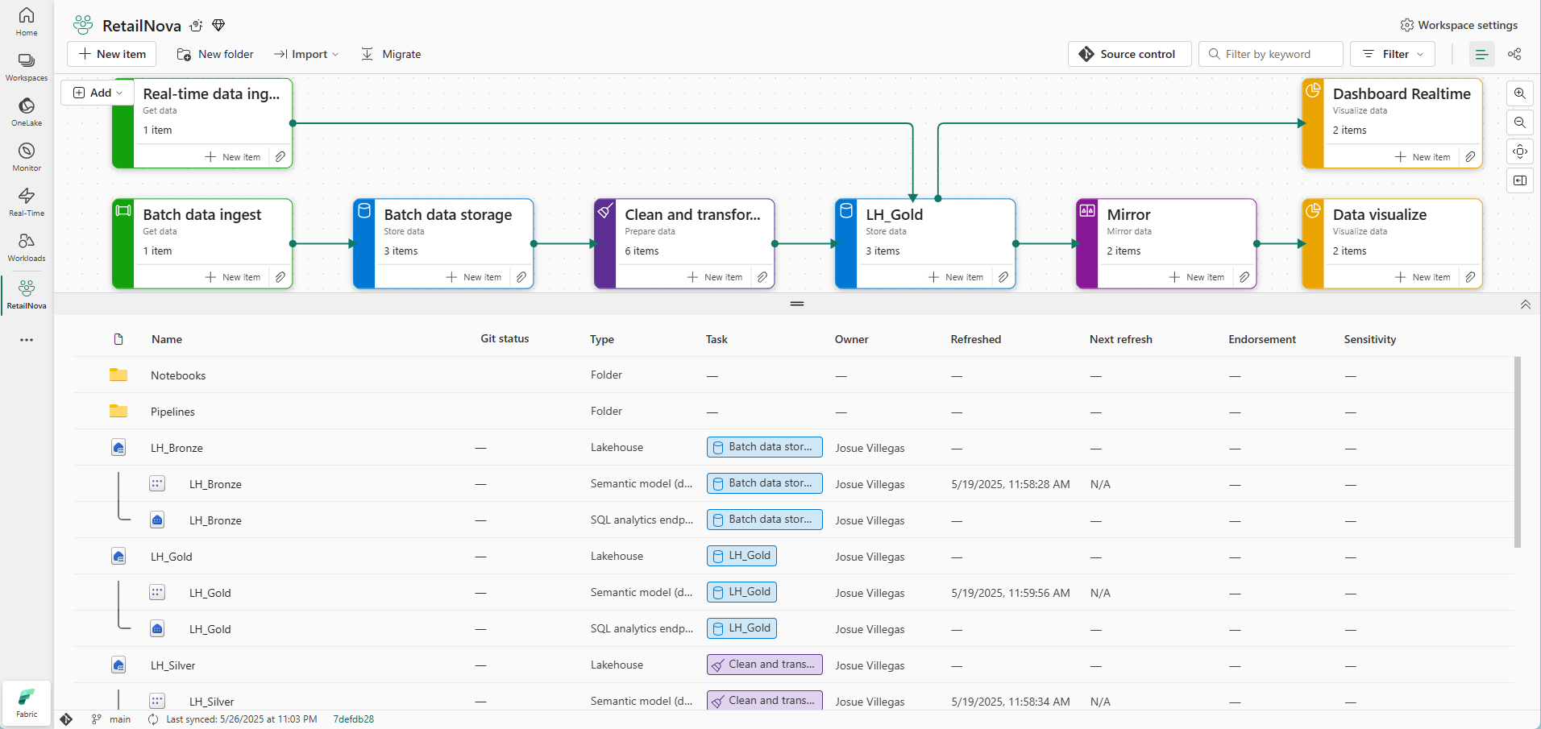Attach items to Mirror task
The height and width of the screenshot is (729, 1541).
pyautogui.click(x=1244, y=277)
